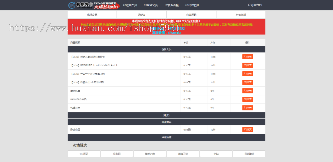The height and width of the screenshot is (162, 333).
Task: Buy the 0.01元 CDK with 25件 stock
Action: coord(248,82)
